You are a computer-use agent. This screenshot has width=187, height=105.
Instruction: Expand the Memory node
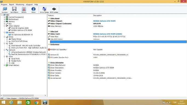tap(4, 22)
